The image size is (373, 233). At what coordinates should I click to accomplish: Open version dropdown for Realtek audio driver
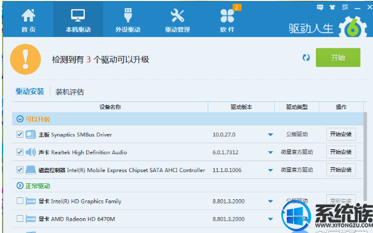tap(270, 152)
